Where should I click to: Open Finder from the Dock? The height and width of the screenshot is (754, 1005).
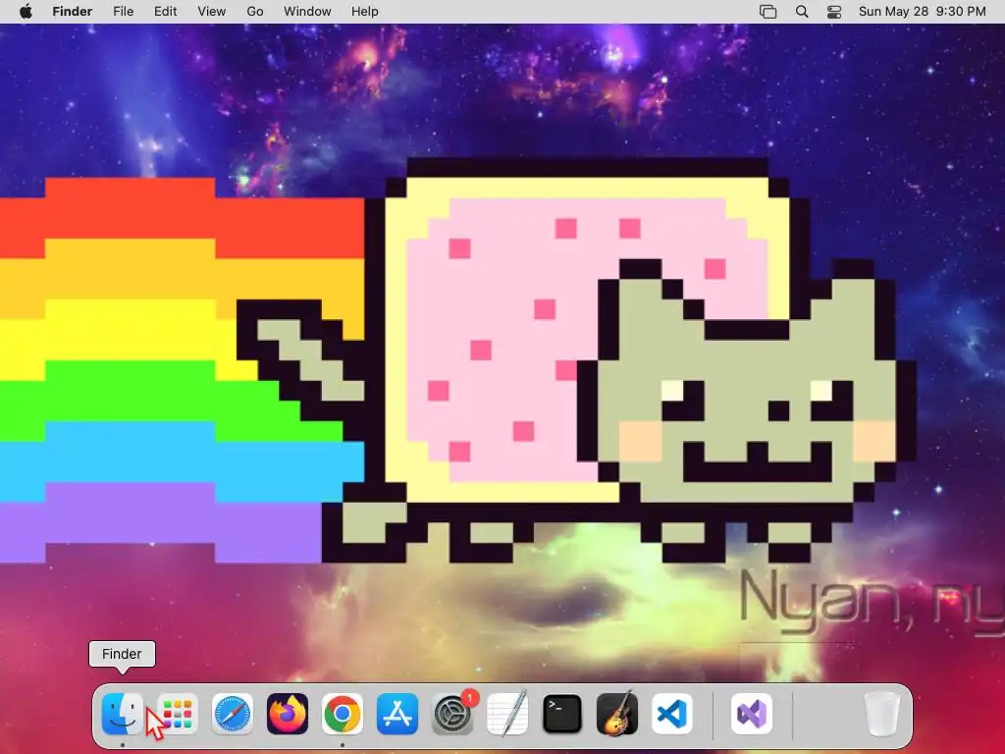coord(122,714)
